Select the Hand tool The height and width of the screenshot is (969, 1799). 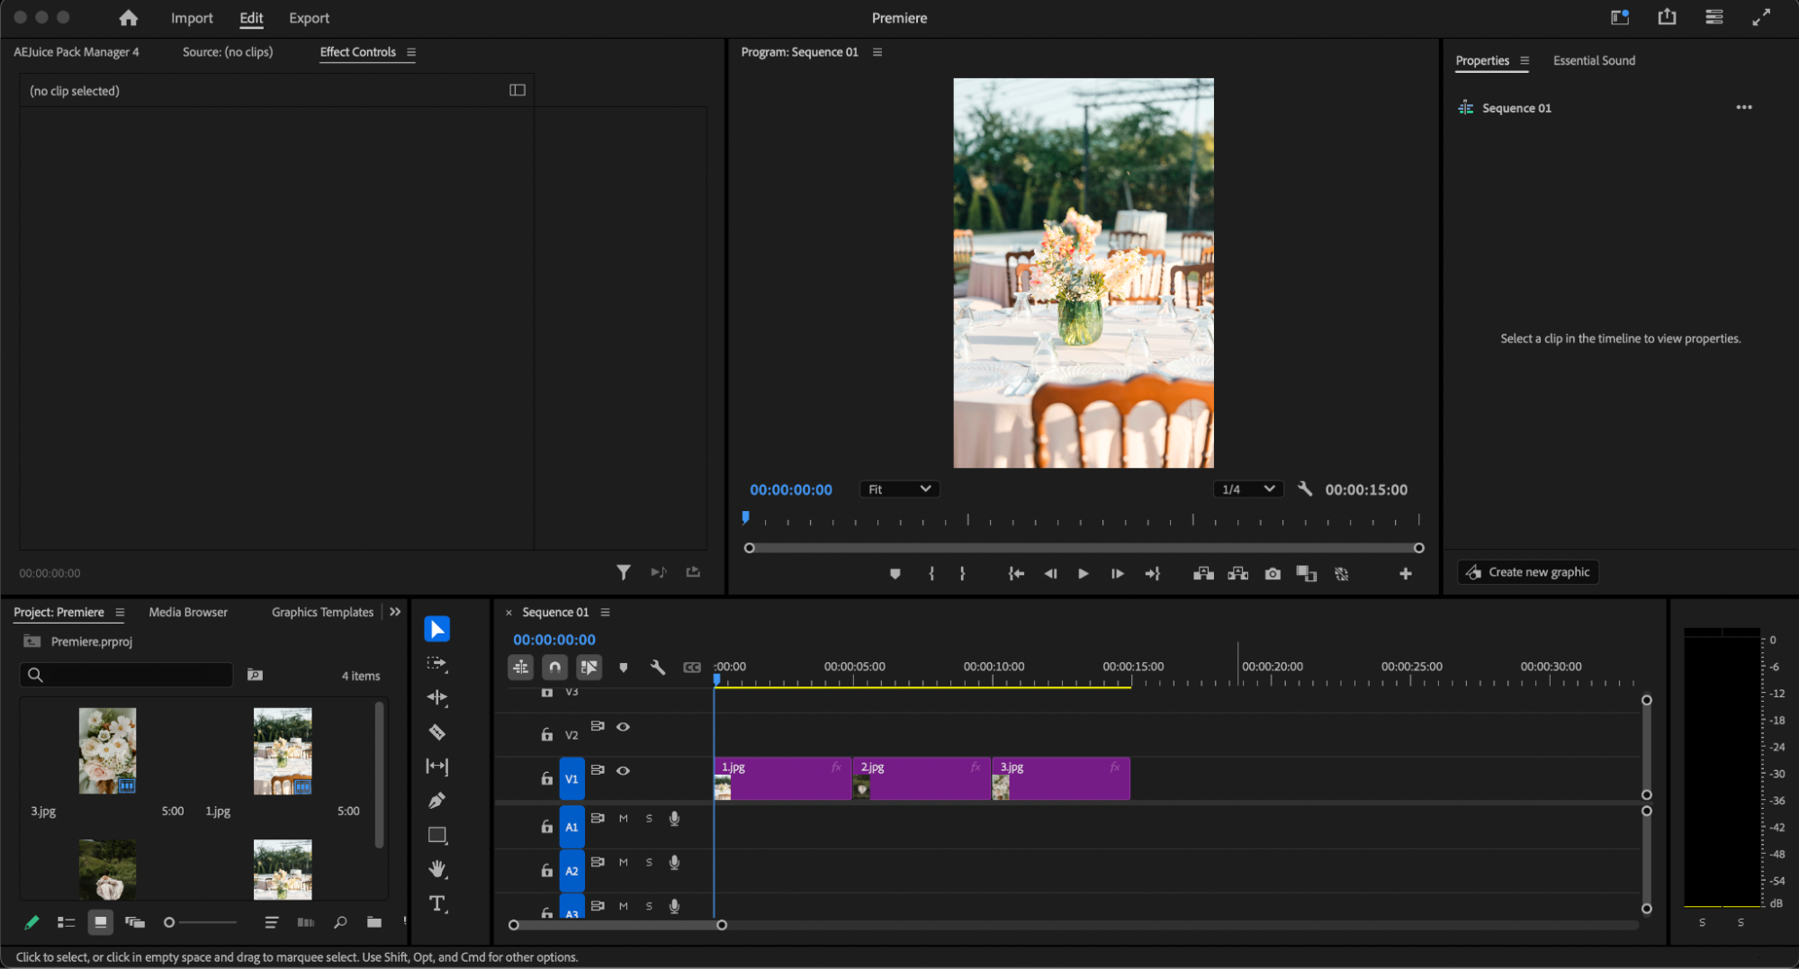pos(436,869)
